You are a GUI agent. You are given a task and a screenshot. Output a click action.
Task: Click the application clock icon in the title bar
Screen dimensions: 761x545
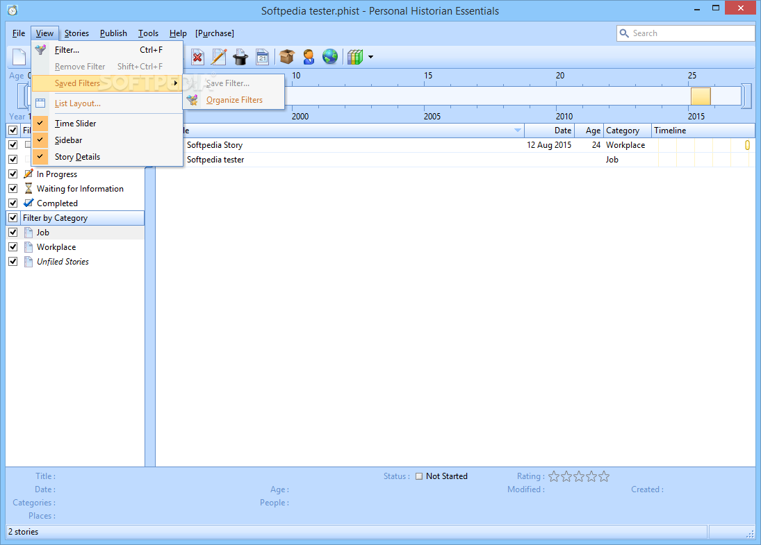(13, 10)
